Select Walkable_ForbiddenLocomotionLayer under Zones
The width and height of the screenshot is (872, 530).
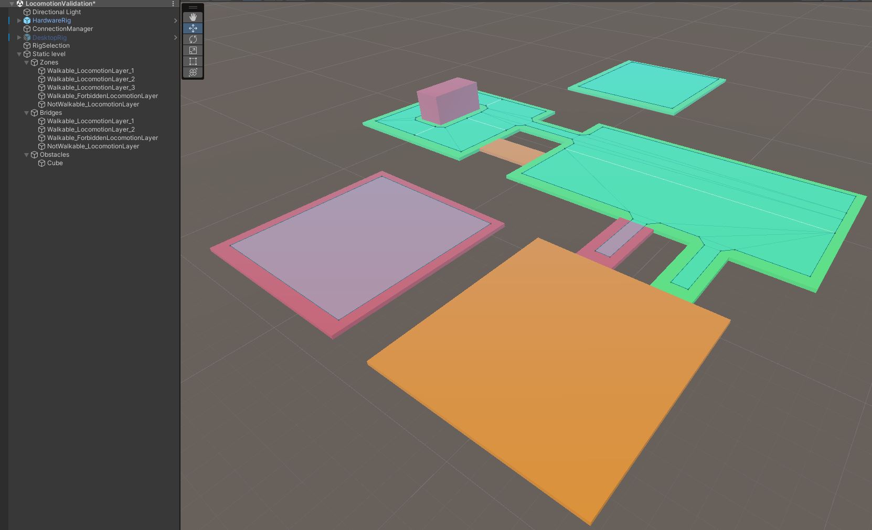pos(102,96)
